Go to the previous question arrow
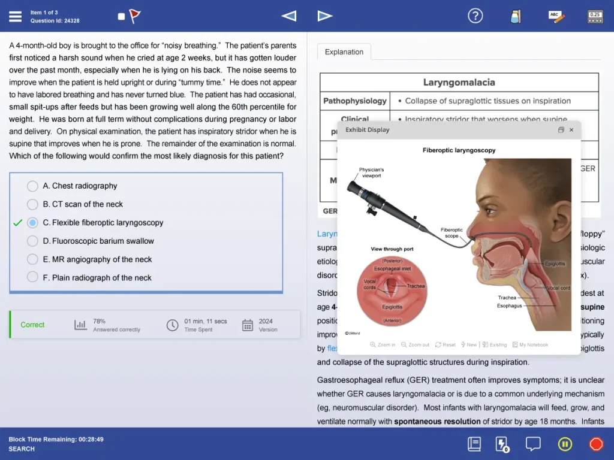The image size is (614, 460). coord(289,16)
